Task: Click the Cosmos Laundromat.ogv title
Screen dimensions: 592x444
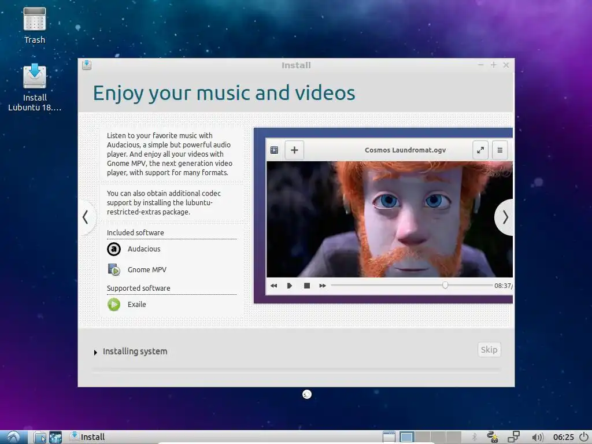Action: point(405,150)
